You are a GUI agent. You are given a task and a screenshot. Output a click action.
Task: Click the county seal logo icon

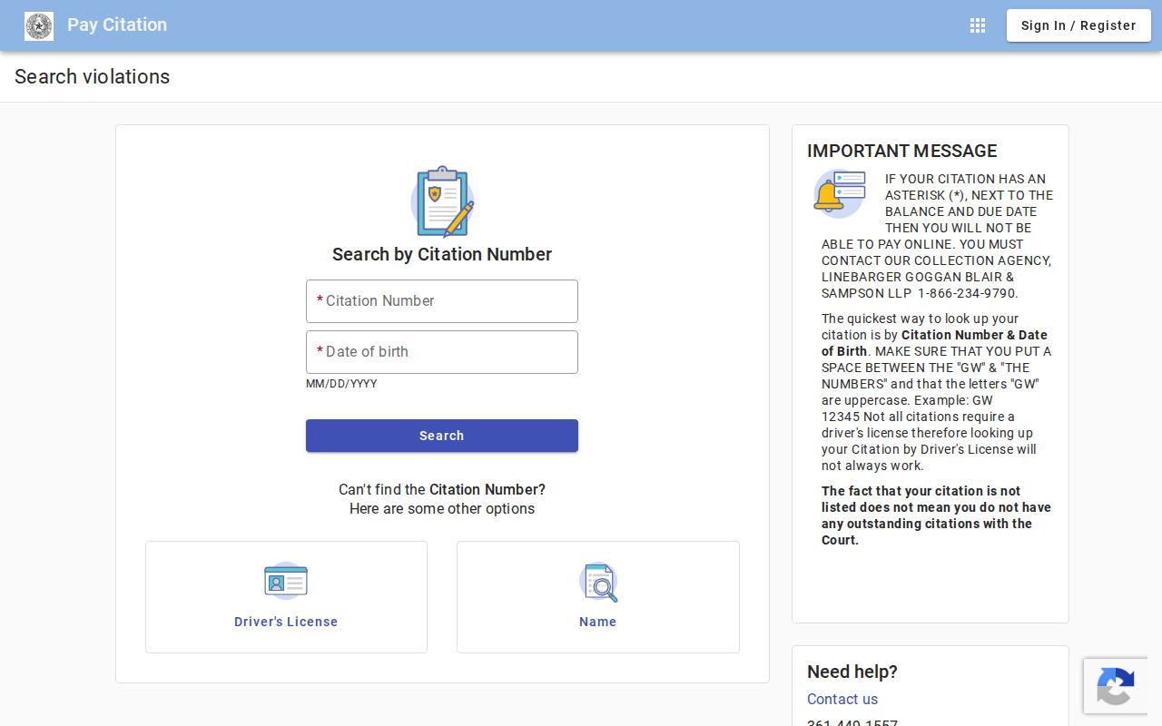pos(39,26)
